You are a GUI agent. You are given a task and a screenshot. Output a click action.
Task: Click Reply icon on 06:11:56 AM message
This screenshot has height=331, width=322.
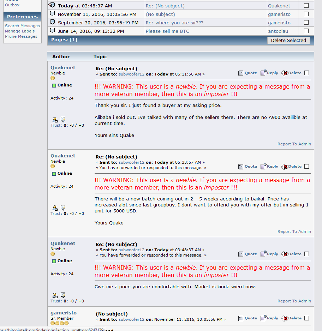click(x=263, y=73)
